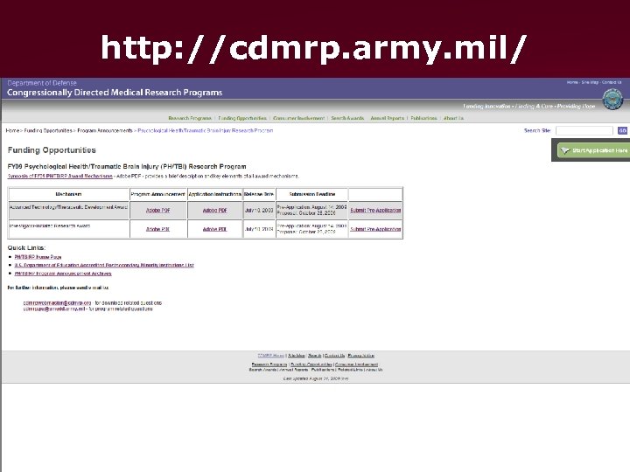
Task: Click Submit Pre-Application for Advanced Technology award
Action: 375,211
